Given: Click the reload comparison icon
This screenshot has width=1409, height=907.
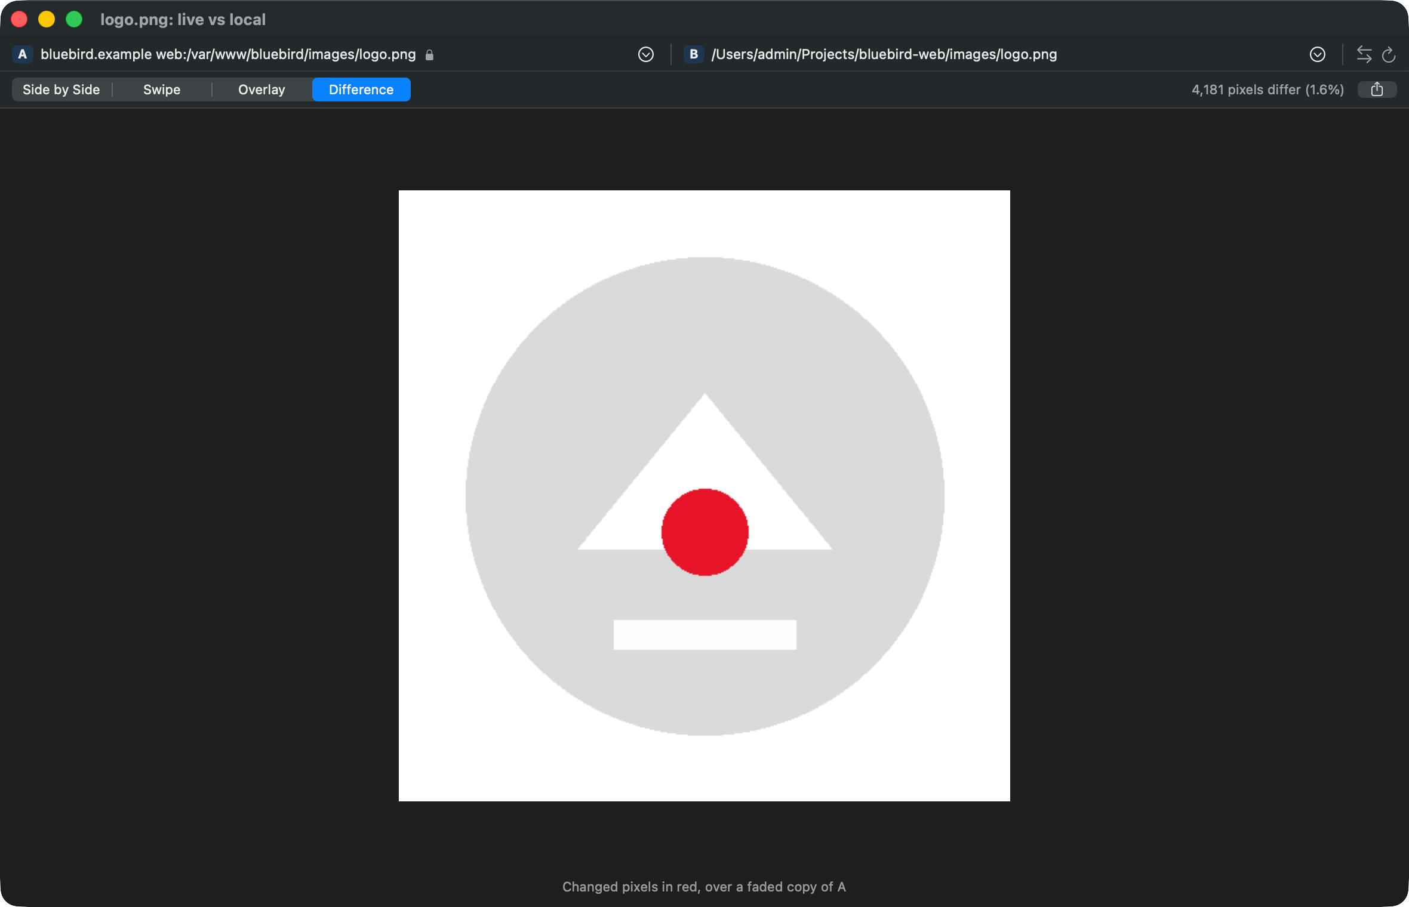Looking at the screenshot, I should (x=1389, y=54).
